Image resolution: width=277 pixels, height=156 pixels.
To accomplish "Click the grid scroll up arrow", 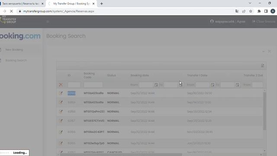I will pyautogui.click(x=264, y=91).
